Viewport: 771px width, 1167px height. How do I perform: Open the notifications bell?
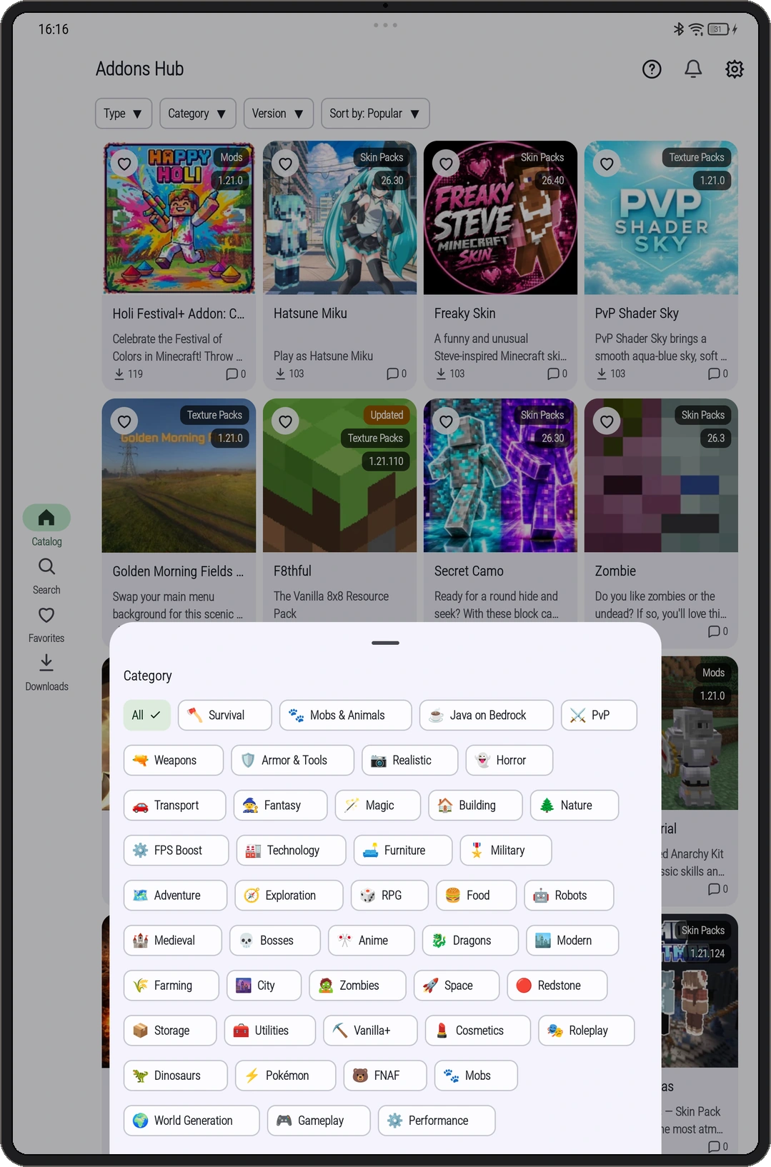coord(693,69)
